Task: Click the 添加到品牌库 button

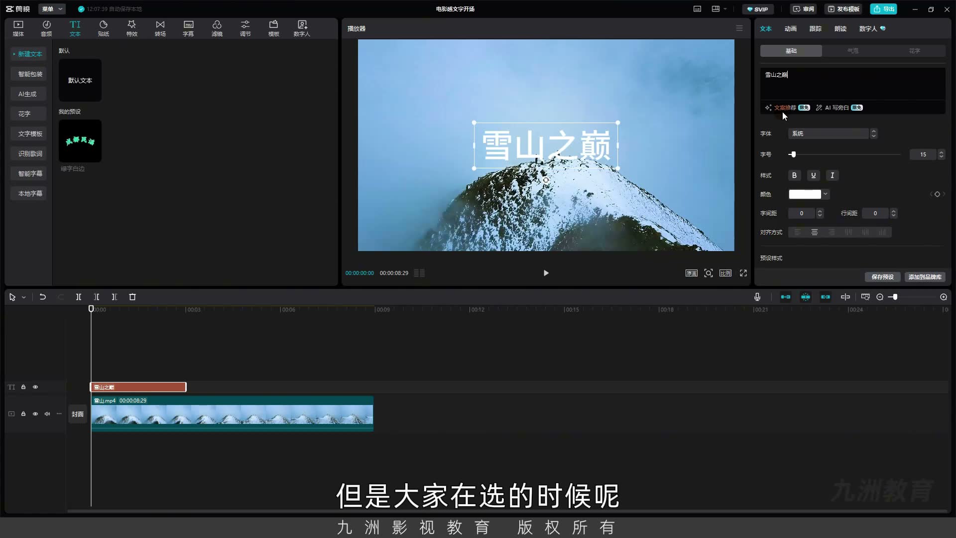Action: 925,277
